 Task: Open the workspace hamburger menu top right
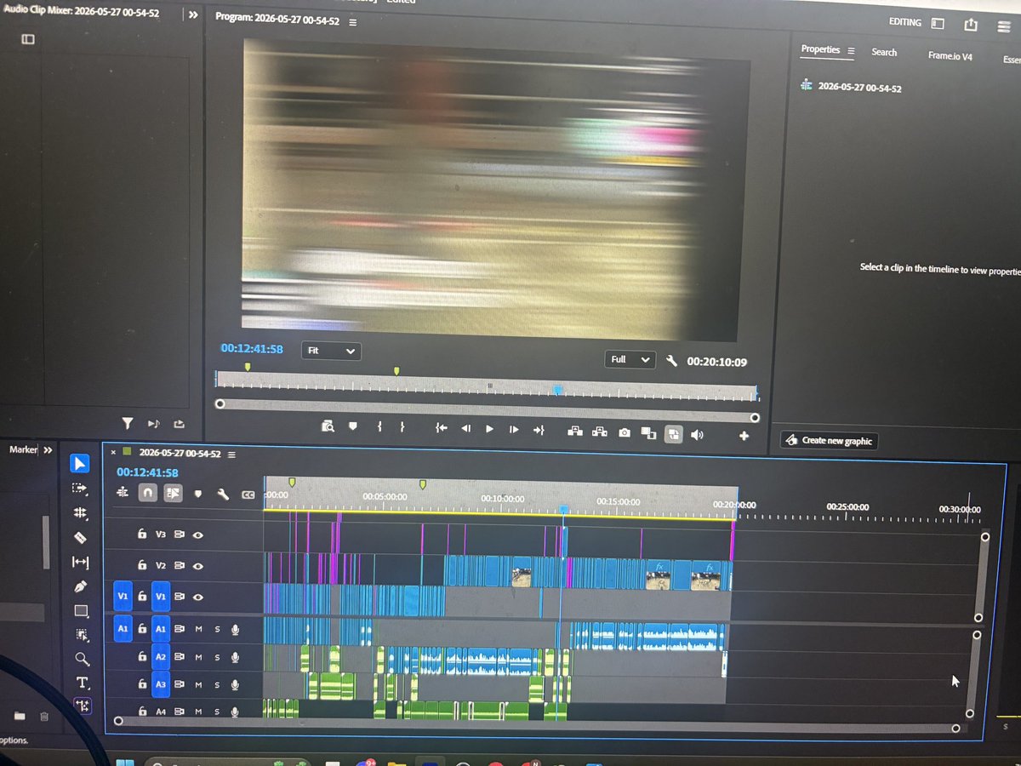[x=1003, y=26]
